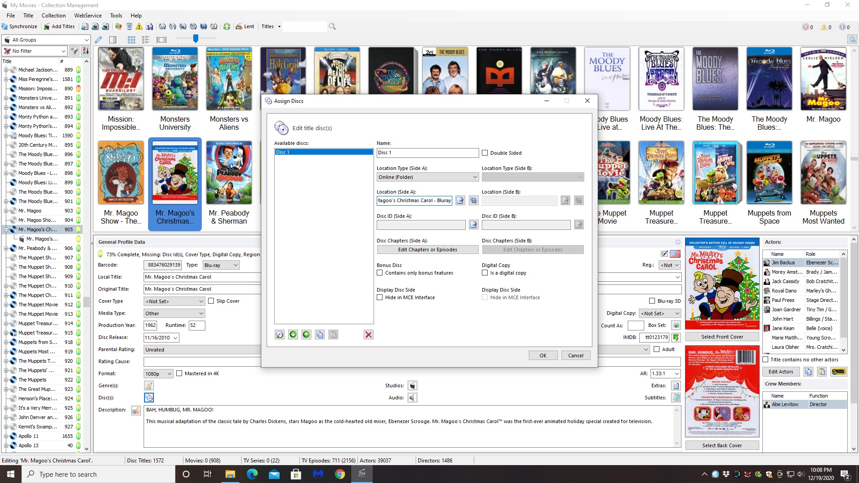
Task: Open the Location Type (Side A) dropdown
Action: point(428,177)
